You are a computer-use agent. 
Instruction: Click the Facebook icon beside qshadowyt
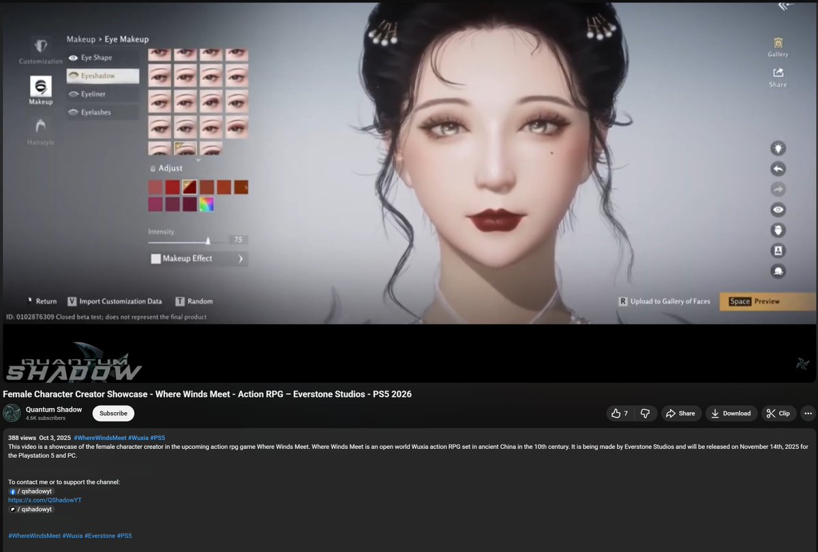(12, 491)
